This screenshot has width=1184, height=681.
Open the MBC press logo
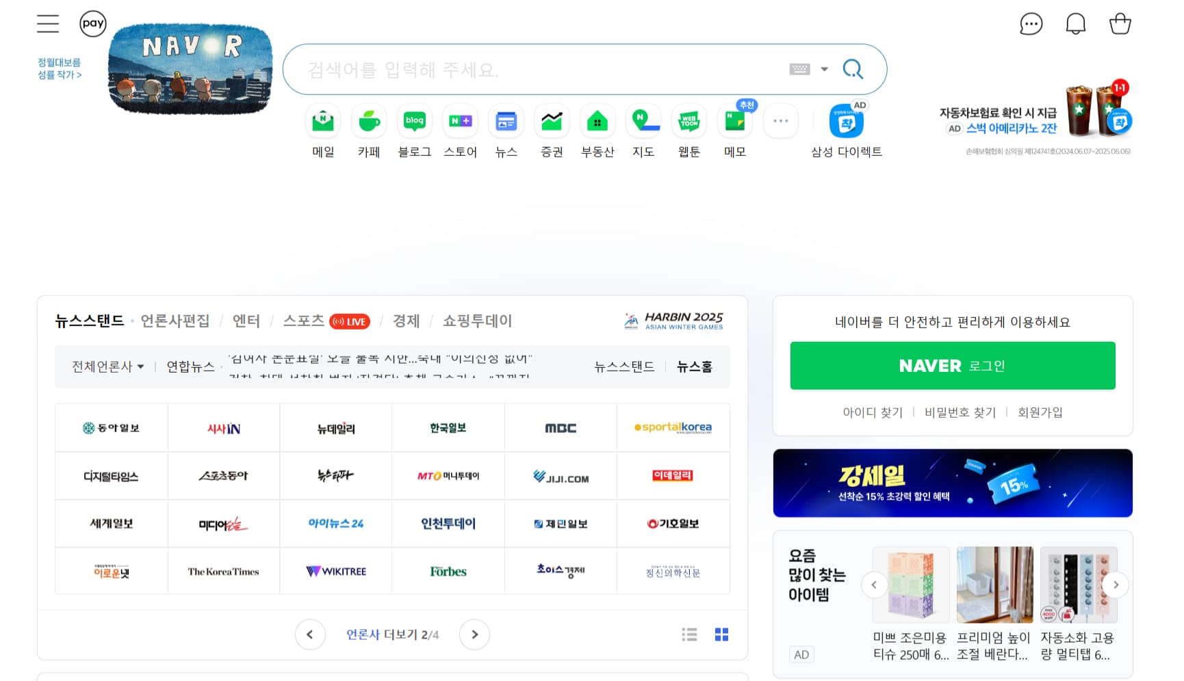(561, 428)
